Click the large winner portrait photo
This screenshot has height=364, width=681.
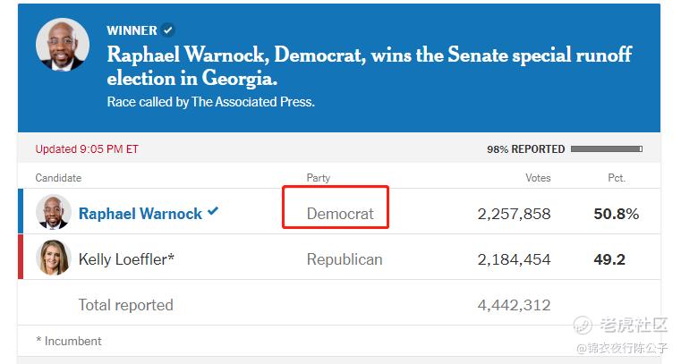point(63,45)
